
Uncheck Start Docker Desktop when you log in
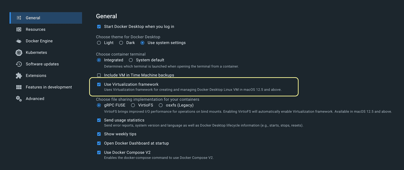[99, 27]
